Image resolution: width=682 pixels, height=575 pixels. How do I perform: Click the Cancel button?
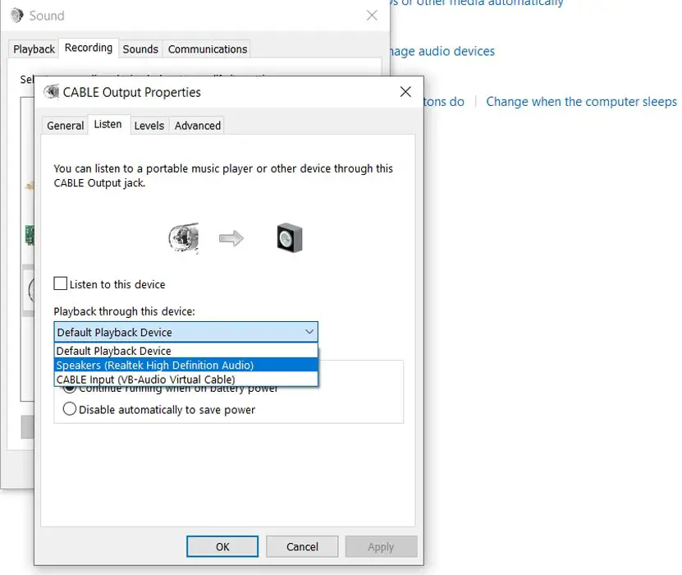[x=302, y=546]
